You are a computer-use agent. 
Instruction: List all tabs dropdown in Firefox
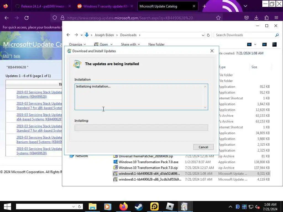tap(245, 6)
